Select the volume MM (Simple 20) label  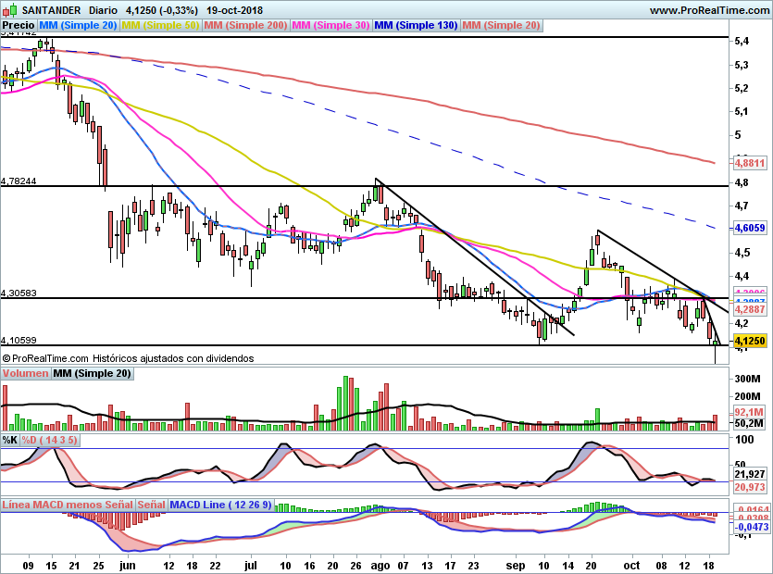(93, 373)
